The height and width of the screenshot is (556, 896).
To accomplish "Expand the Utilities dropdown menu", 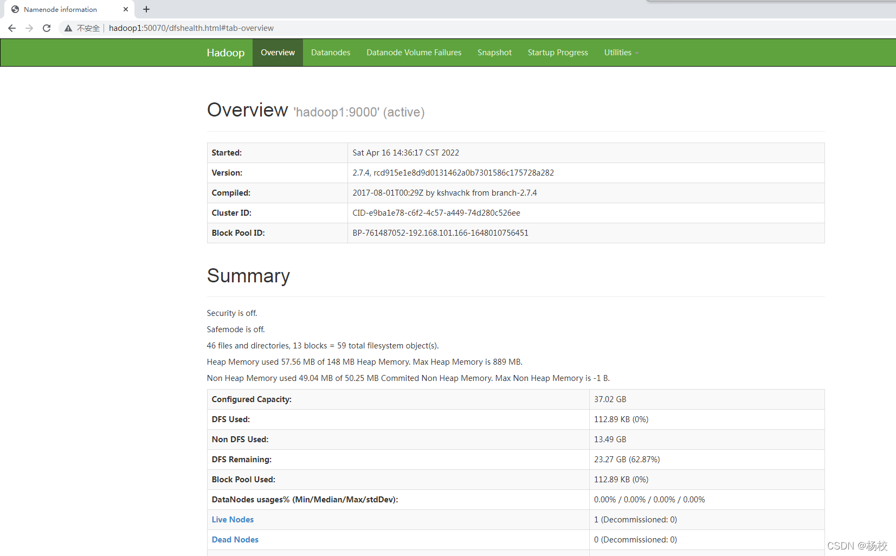I will coord(621,53).
